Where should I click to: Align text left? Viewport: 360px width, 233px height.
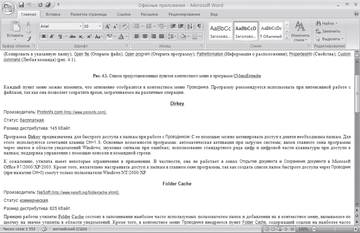pos(137,37)
